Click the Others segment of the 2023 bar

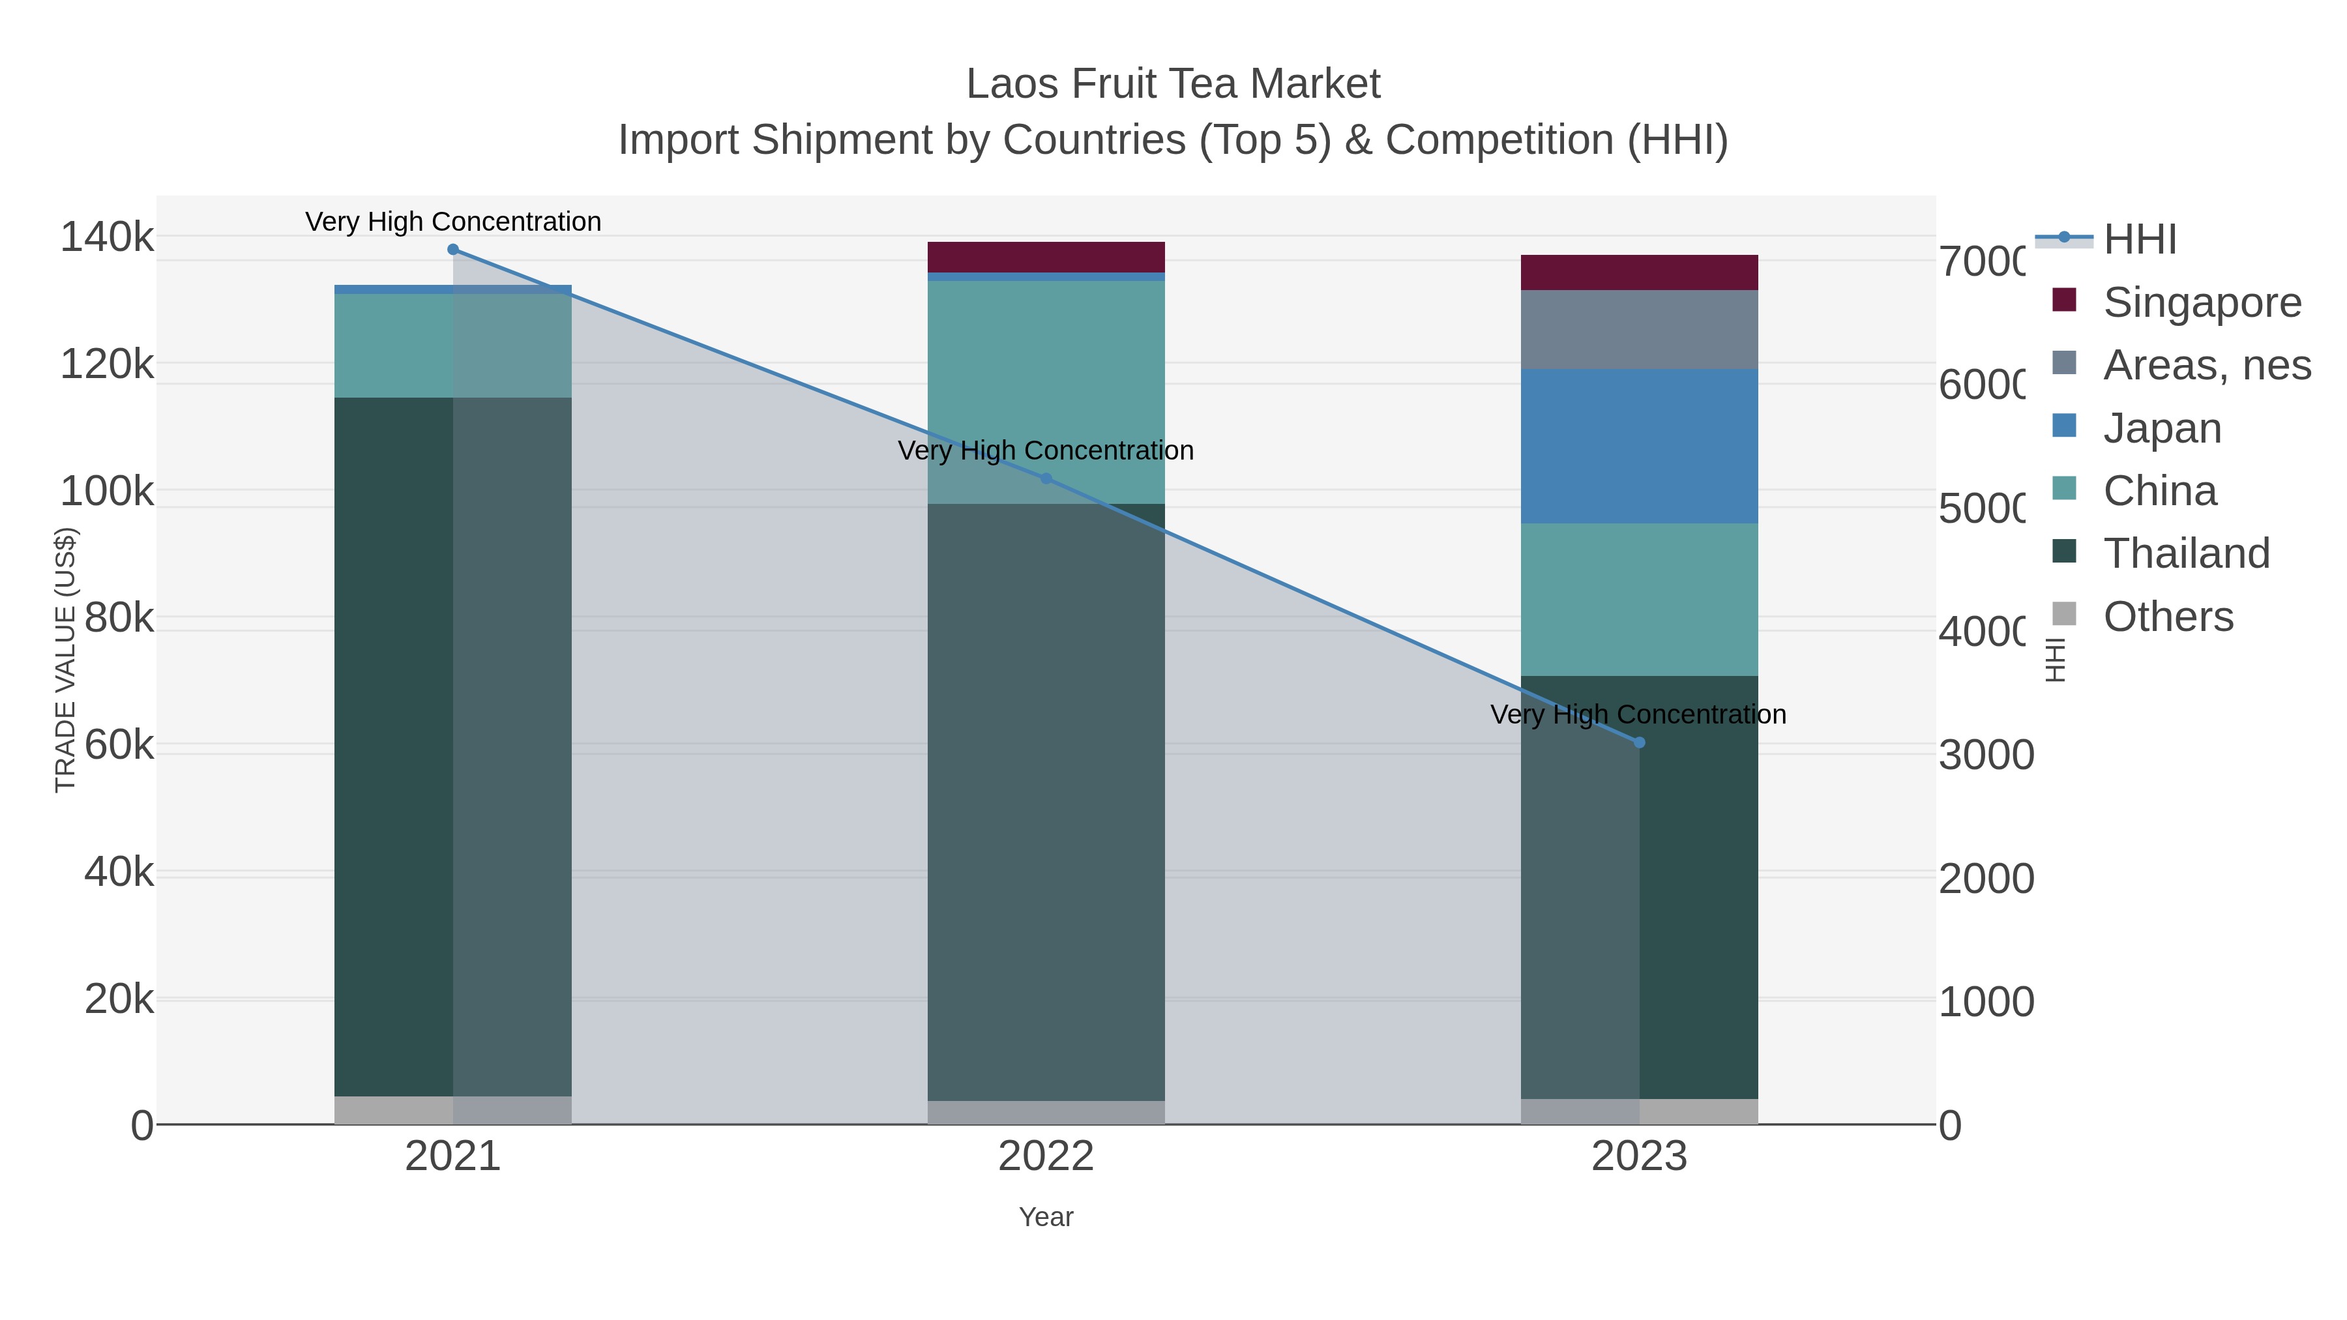coord(1639,1111)
